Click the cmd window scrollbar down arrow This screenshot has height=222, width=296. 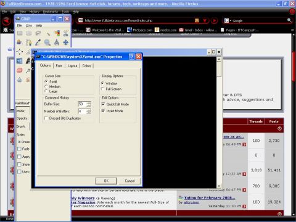pyautogui.click(x=219, y=186)
